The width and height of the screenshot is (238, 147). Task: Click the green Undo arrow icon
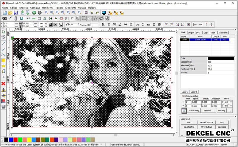(34, 13)
